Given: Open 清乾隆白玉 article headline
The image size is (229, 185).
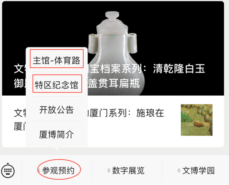Looking at the screenshot, I should point(179,69).
